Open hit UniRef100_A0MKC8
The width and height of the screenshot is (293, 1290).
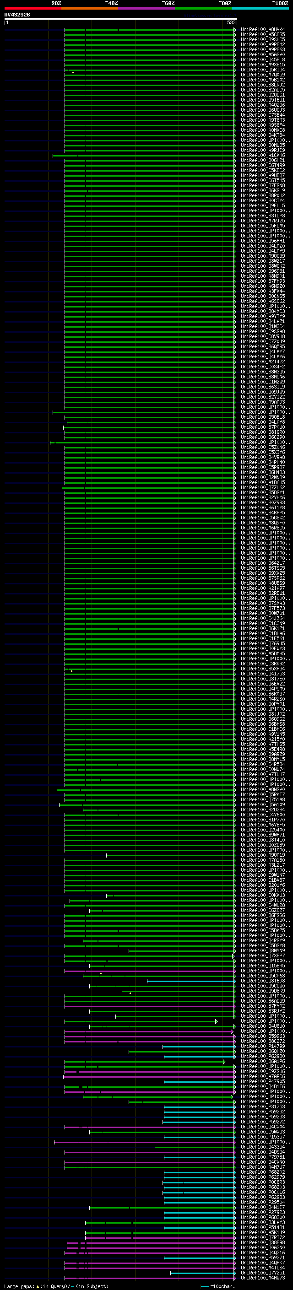tap(263, 130)
